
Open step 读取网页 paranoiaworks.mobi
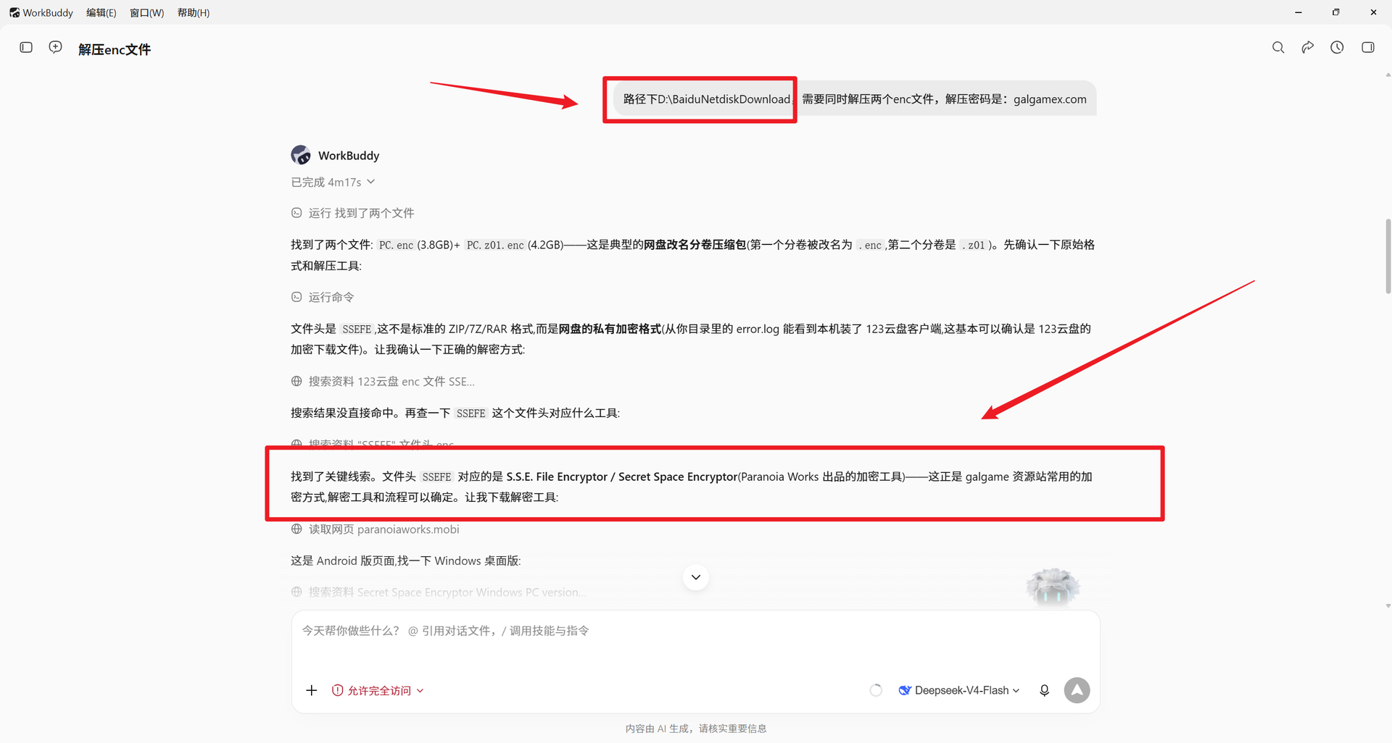click(375, 529)
